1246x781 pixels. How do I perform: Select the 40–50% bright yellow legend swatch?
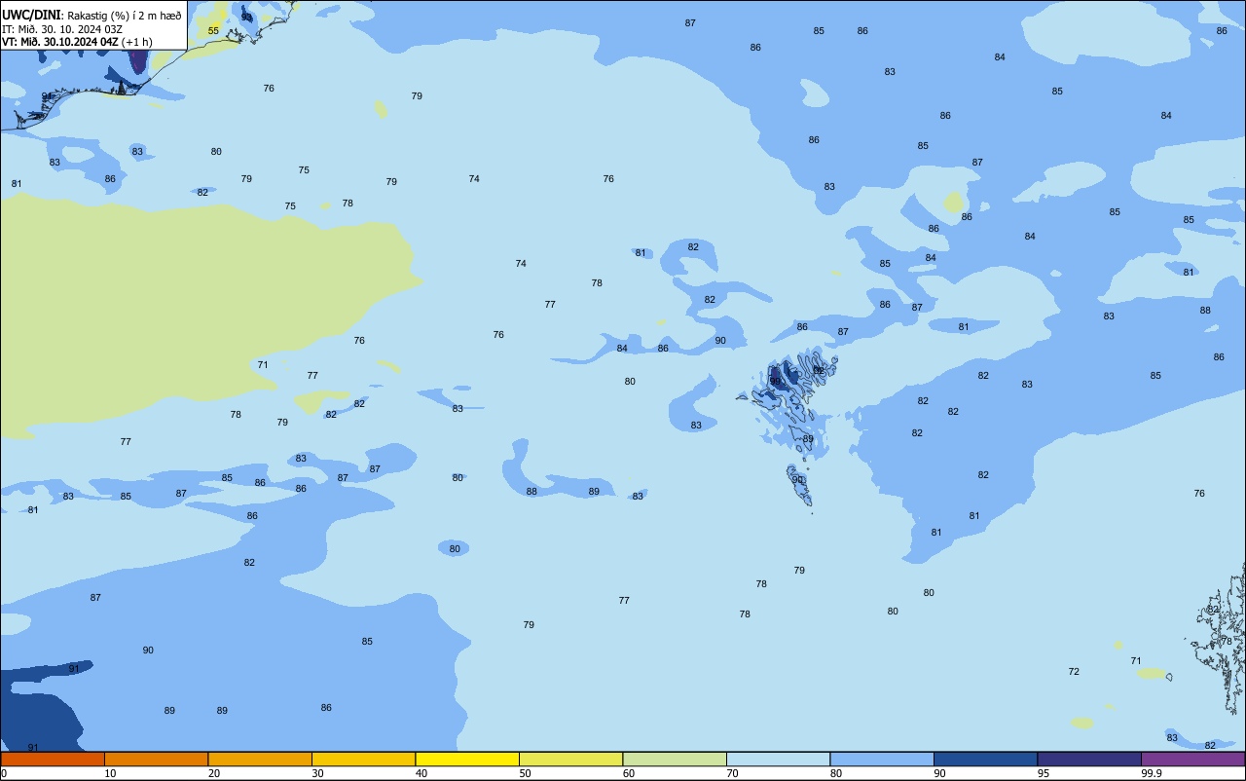467,759
